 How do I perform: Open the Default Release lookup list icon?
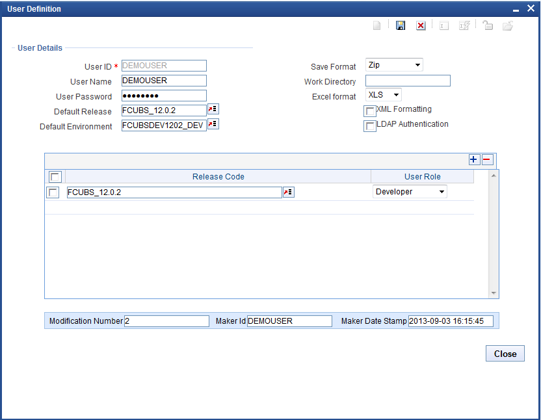coord(213,109)
